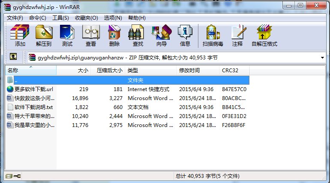Click the Word icon of 快救救这条小河 file
330x183 pixels.
10,98
